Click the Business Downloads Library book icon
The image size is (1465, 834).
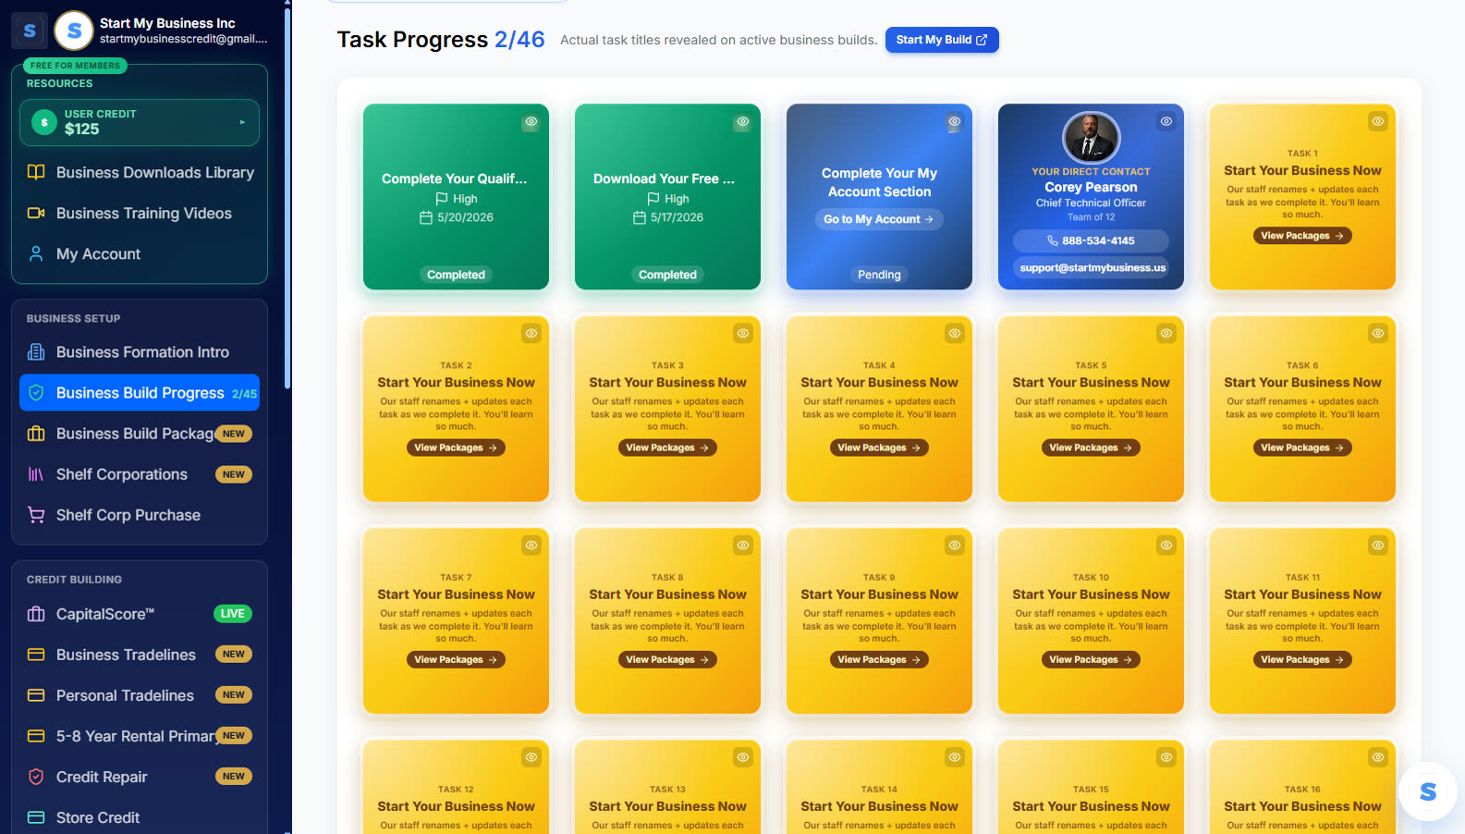click(36, 172)
